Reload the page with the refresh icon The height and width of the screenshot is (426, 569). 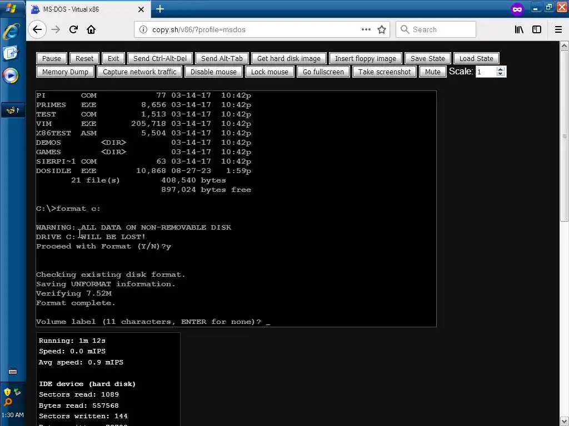pyautogui.click(x=74, y=29)
